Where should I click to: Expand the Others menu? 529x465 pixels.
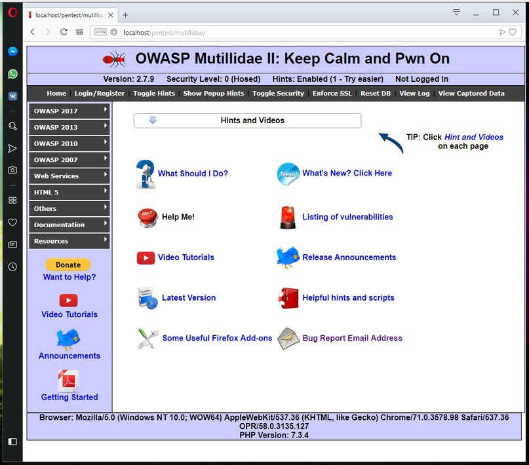[69, 208]
